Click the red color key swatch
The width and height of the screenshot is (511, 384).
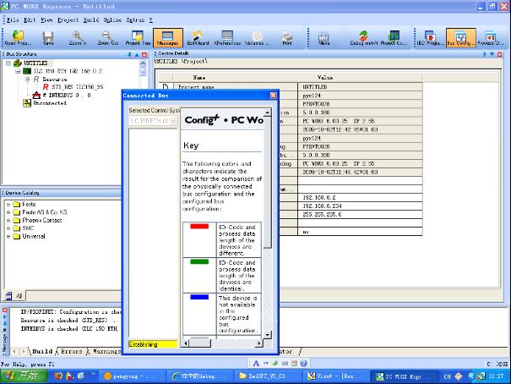pyautogui.click(x=199, y=227)
